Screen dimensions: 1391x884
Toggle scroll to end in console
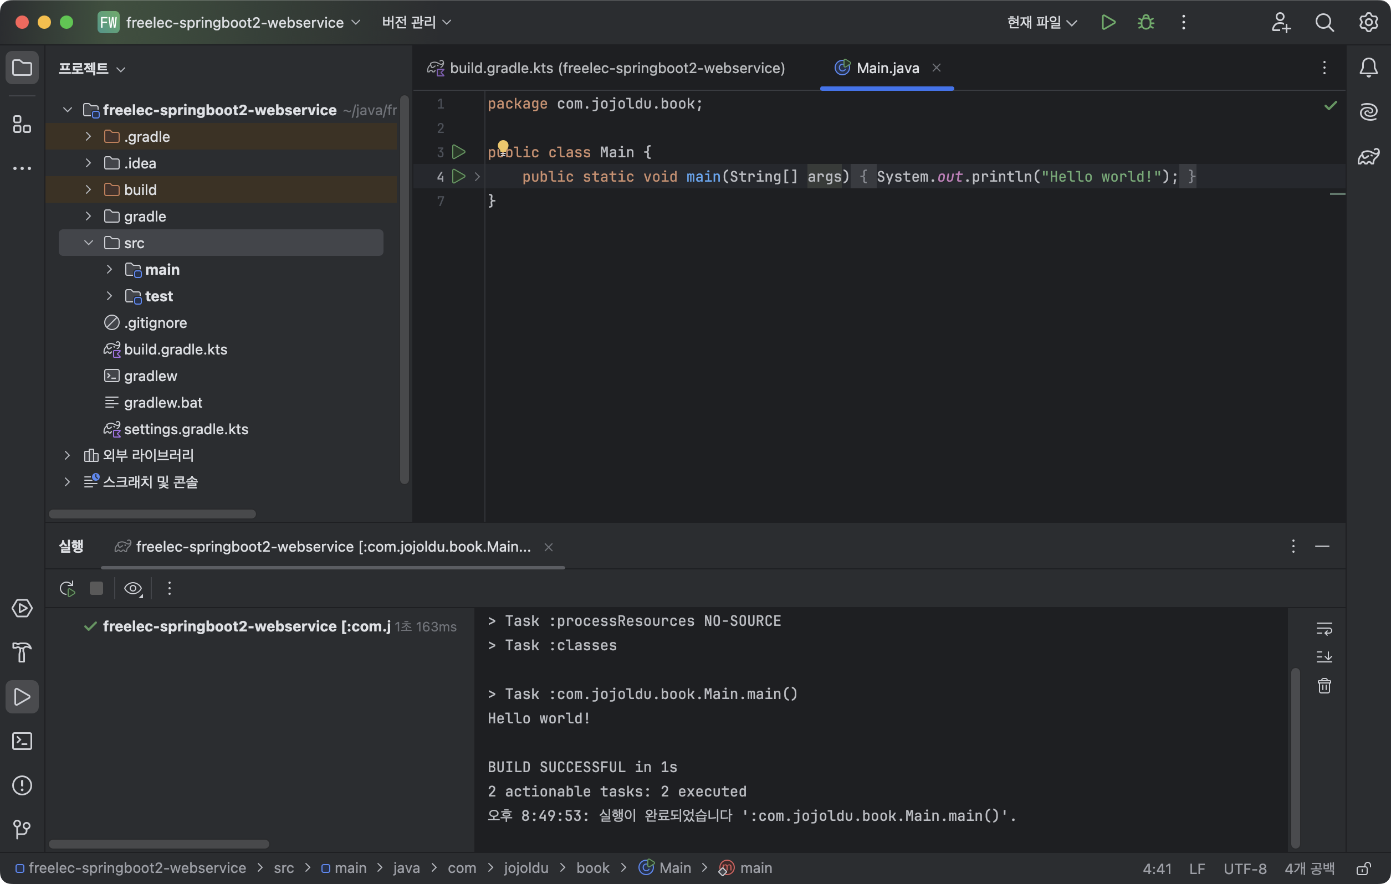(x=1324, y=656)
